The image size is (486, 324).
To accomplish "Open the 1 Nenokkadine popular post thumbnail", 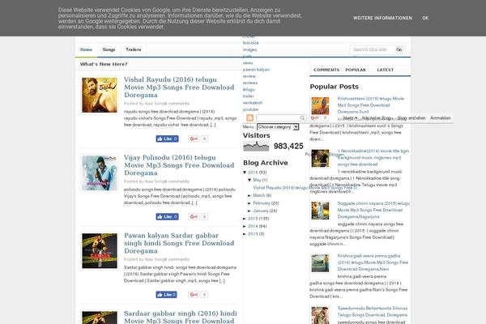I will point(320,158).
